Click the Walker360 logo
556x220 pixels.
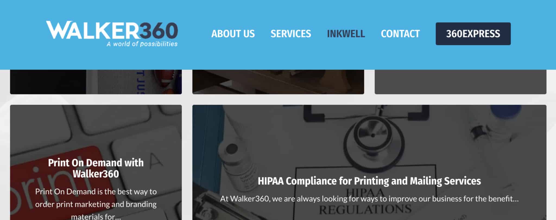click(112, 34)
